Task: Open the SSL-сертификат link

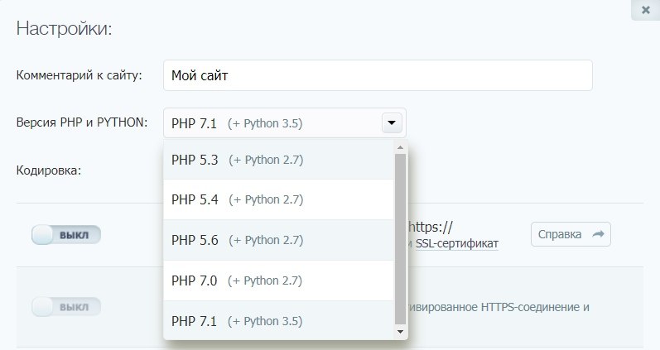Action: click(456, 243)
